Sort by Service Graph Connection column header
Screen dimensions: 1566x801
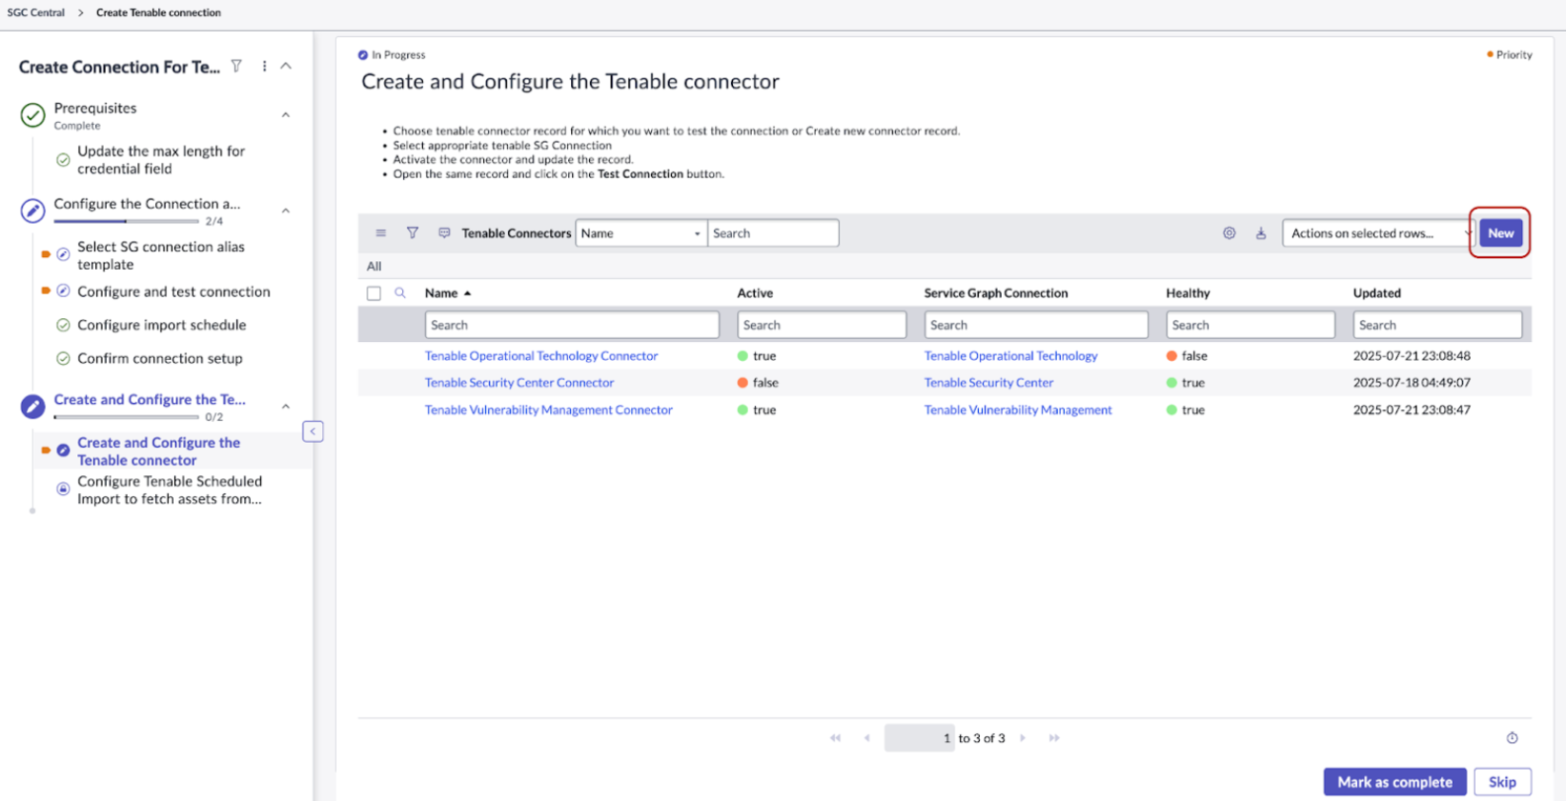(x=996, y=293)
